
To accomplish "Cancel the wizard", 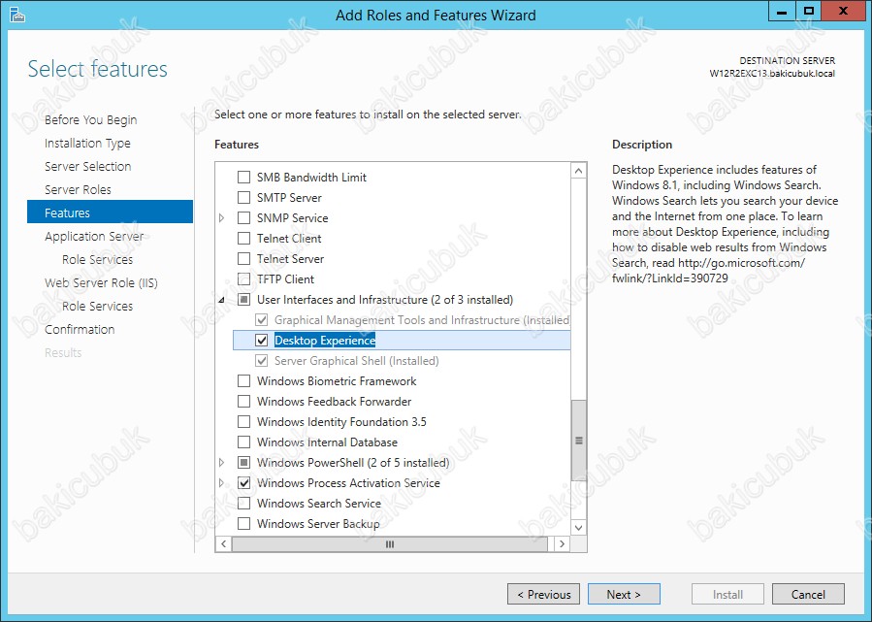I will point(808,594).
